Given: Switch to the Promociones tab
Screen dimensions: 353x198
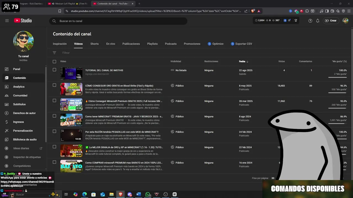Looking at the screenshot, I should pyautogui.click(x=192, y=44).
